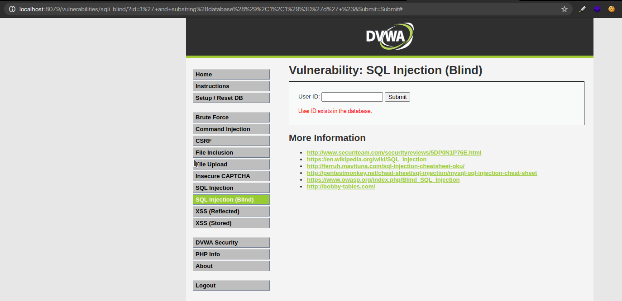Click the DVWA logo in header
622x301 pixels.
(390, 36)
